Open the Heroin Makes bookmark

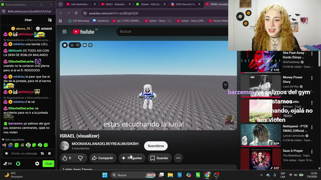pos(219,21)
